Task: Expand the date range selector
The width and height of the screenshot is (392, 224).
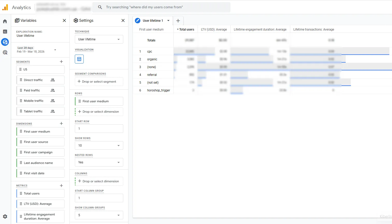Action: pyautogui.click(x=55, y=50)
